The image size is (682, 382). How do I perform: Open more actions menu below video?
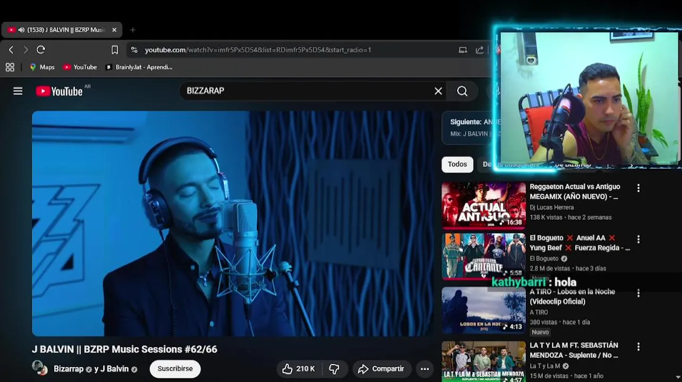[x=425, y=369]
